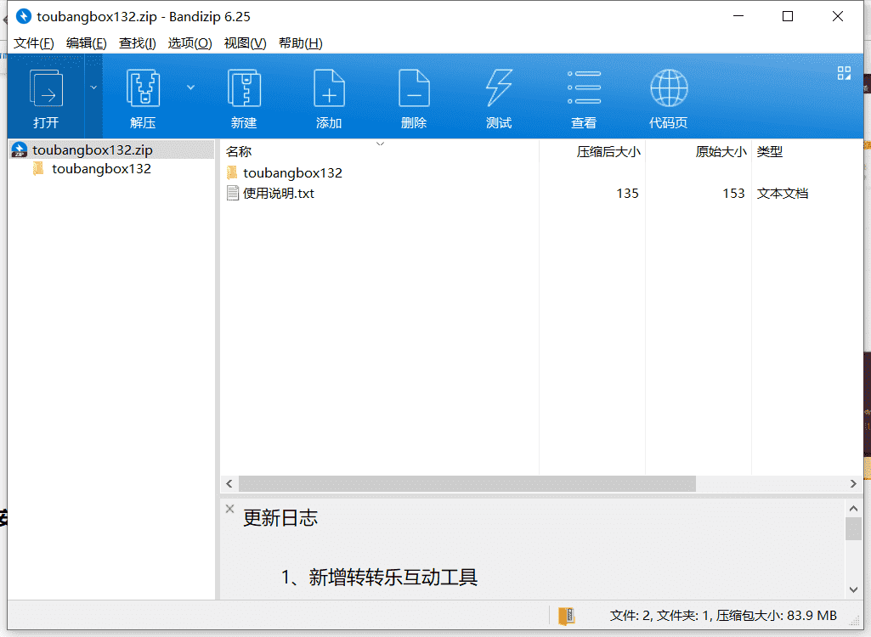The height and width of the screenshot is (637, 871).
Task: Click the Extract (解压) toolbar icon
Action: click(x=144, y=88)
